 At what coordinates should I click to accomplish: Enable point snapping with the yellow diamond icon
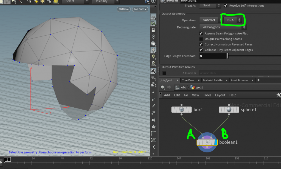click(36, 2)
